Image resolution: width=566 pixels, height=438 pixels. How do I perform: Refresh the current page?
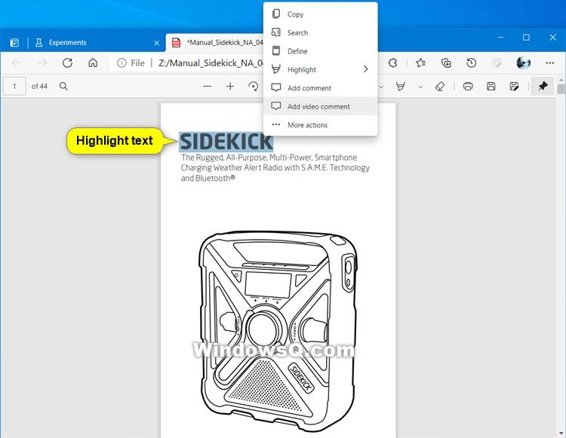coord(67,63)
